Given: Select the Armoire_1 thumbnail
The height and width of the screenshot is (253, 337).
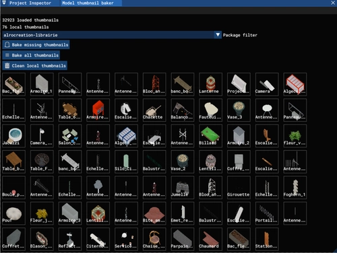Looking at the screenshot, I should click(42, 84).
